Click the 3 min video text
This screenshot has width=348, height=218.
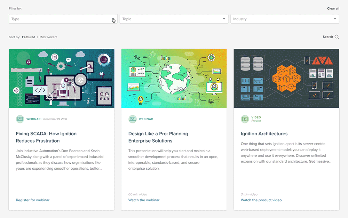point(249,194)
